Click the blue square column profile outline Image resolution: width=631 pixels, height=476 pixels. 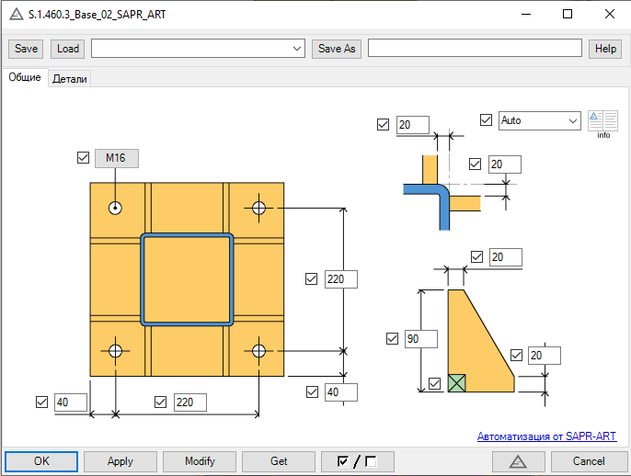click(187, 279)
